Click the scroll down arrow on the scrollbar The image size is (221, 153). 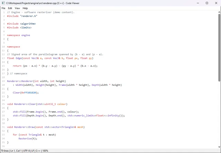click(219, 147)
